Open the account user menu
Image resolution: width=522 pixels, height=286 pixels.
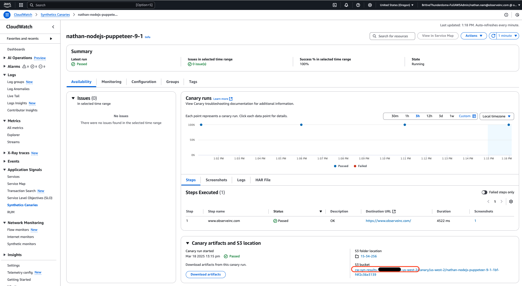pyautogui.click(x=471, y=5)
